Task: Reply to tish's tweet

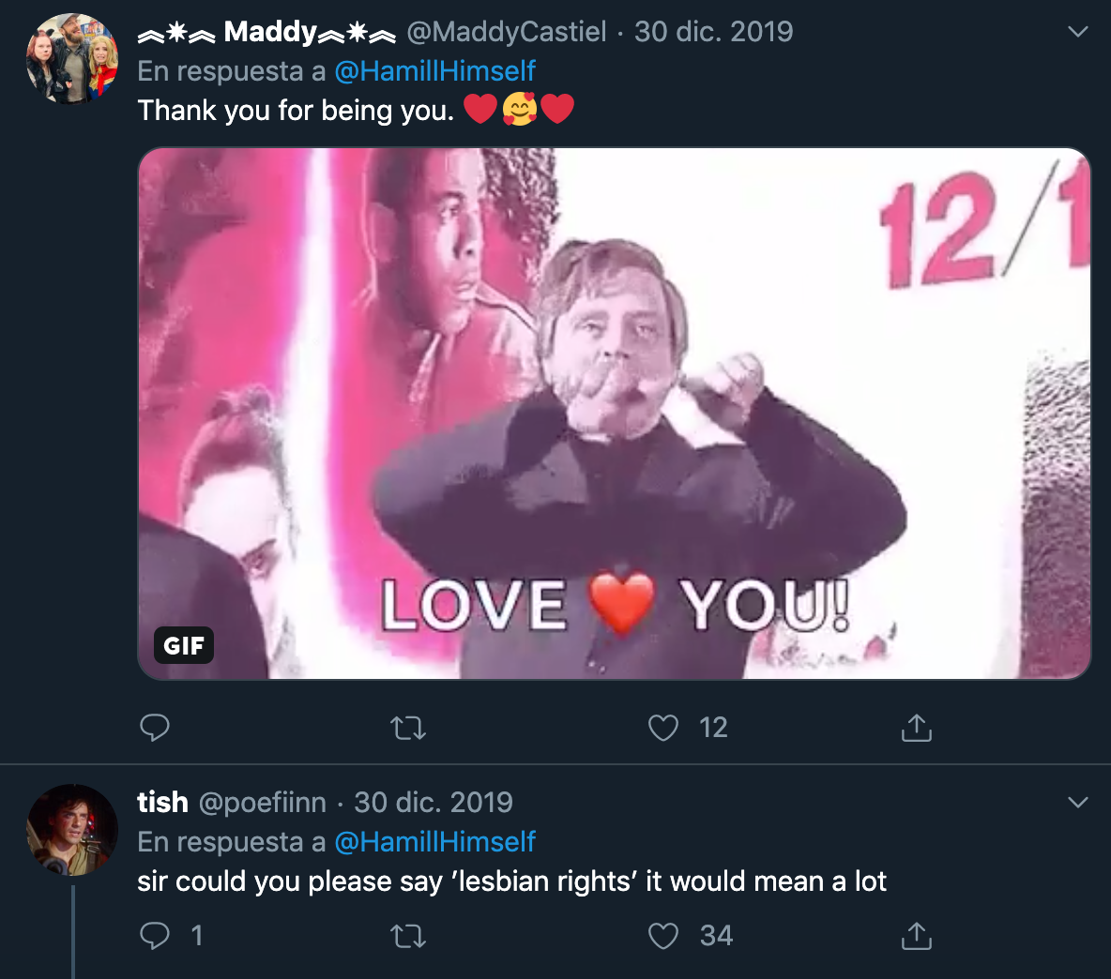Action: (x=155, y=936)
